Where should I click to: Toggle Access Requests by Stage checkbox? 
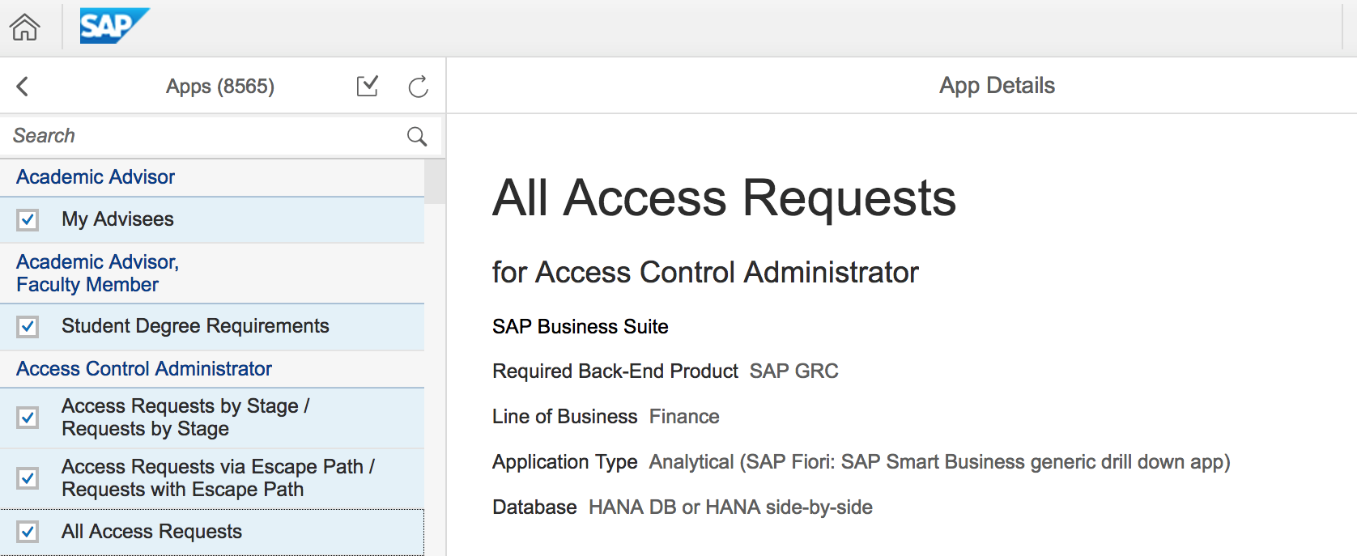point(28,418)
